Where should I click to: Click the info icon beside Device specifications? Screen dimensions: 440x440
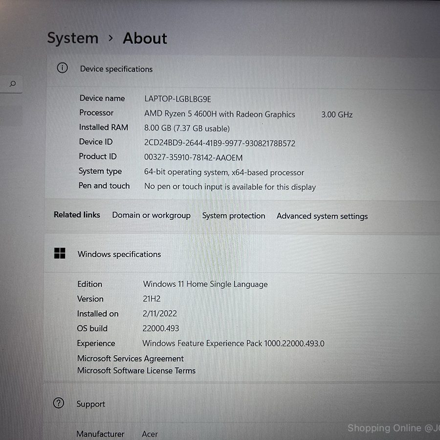tap(62, 68)
